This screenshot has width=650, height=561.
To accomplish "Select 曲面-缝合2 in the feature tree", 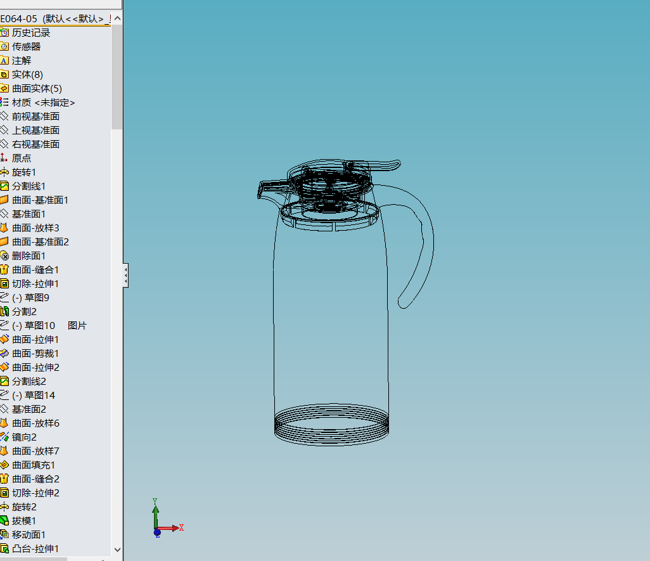I will pyautogui.click(x=35, y=479).
